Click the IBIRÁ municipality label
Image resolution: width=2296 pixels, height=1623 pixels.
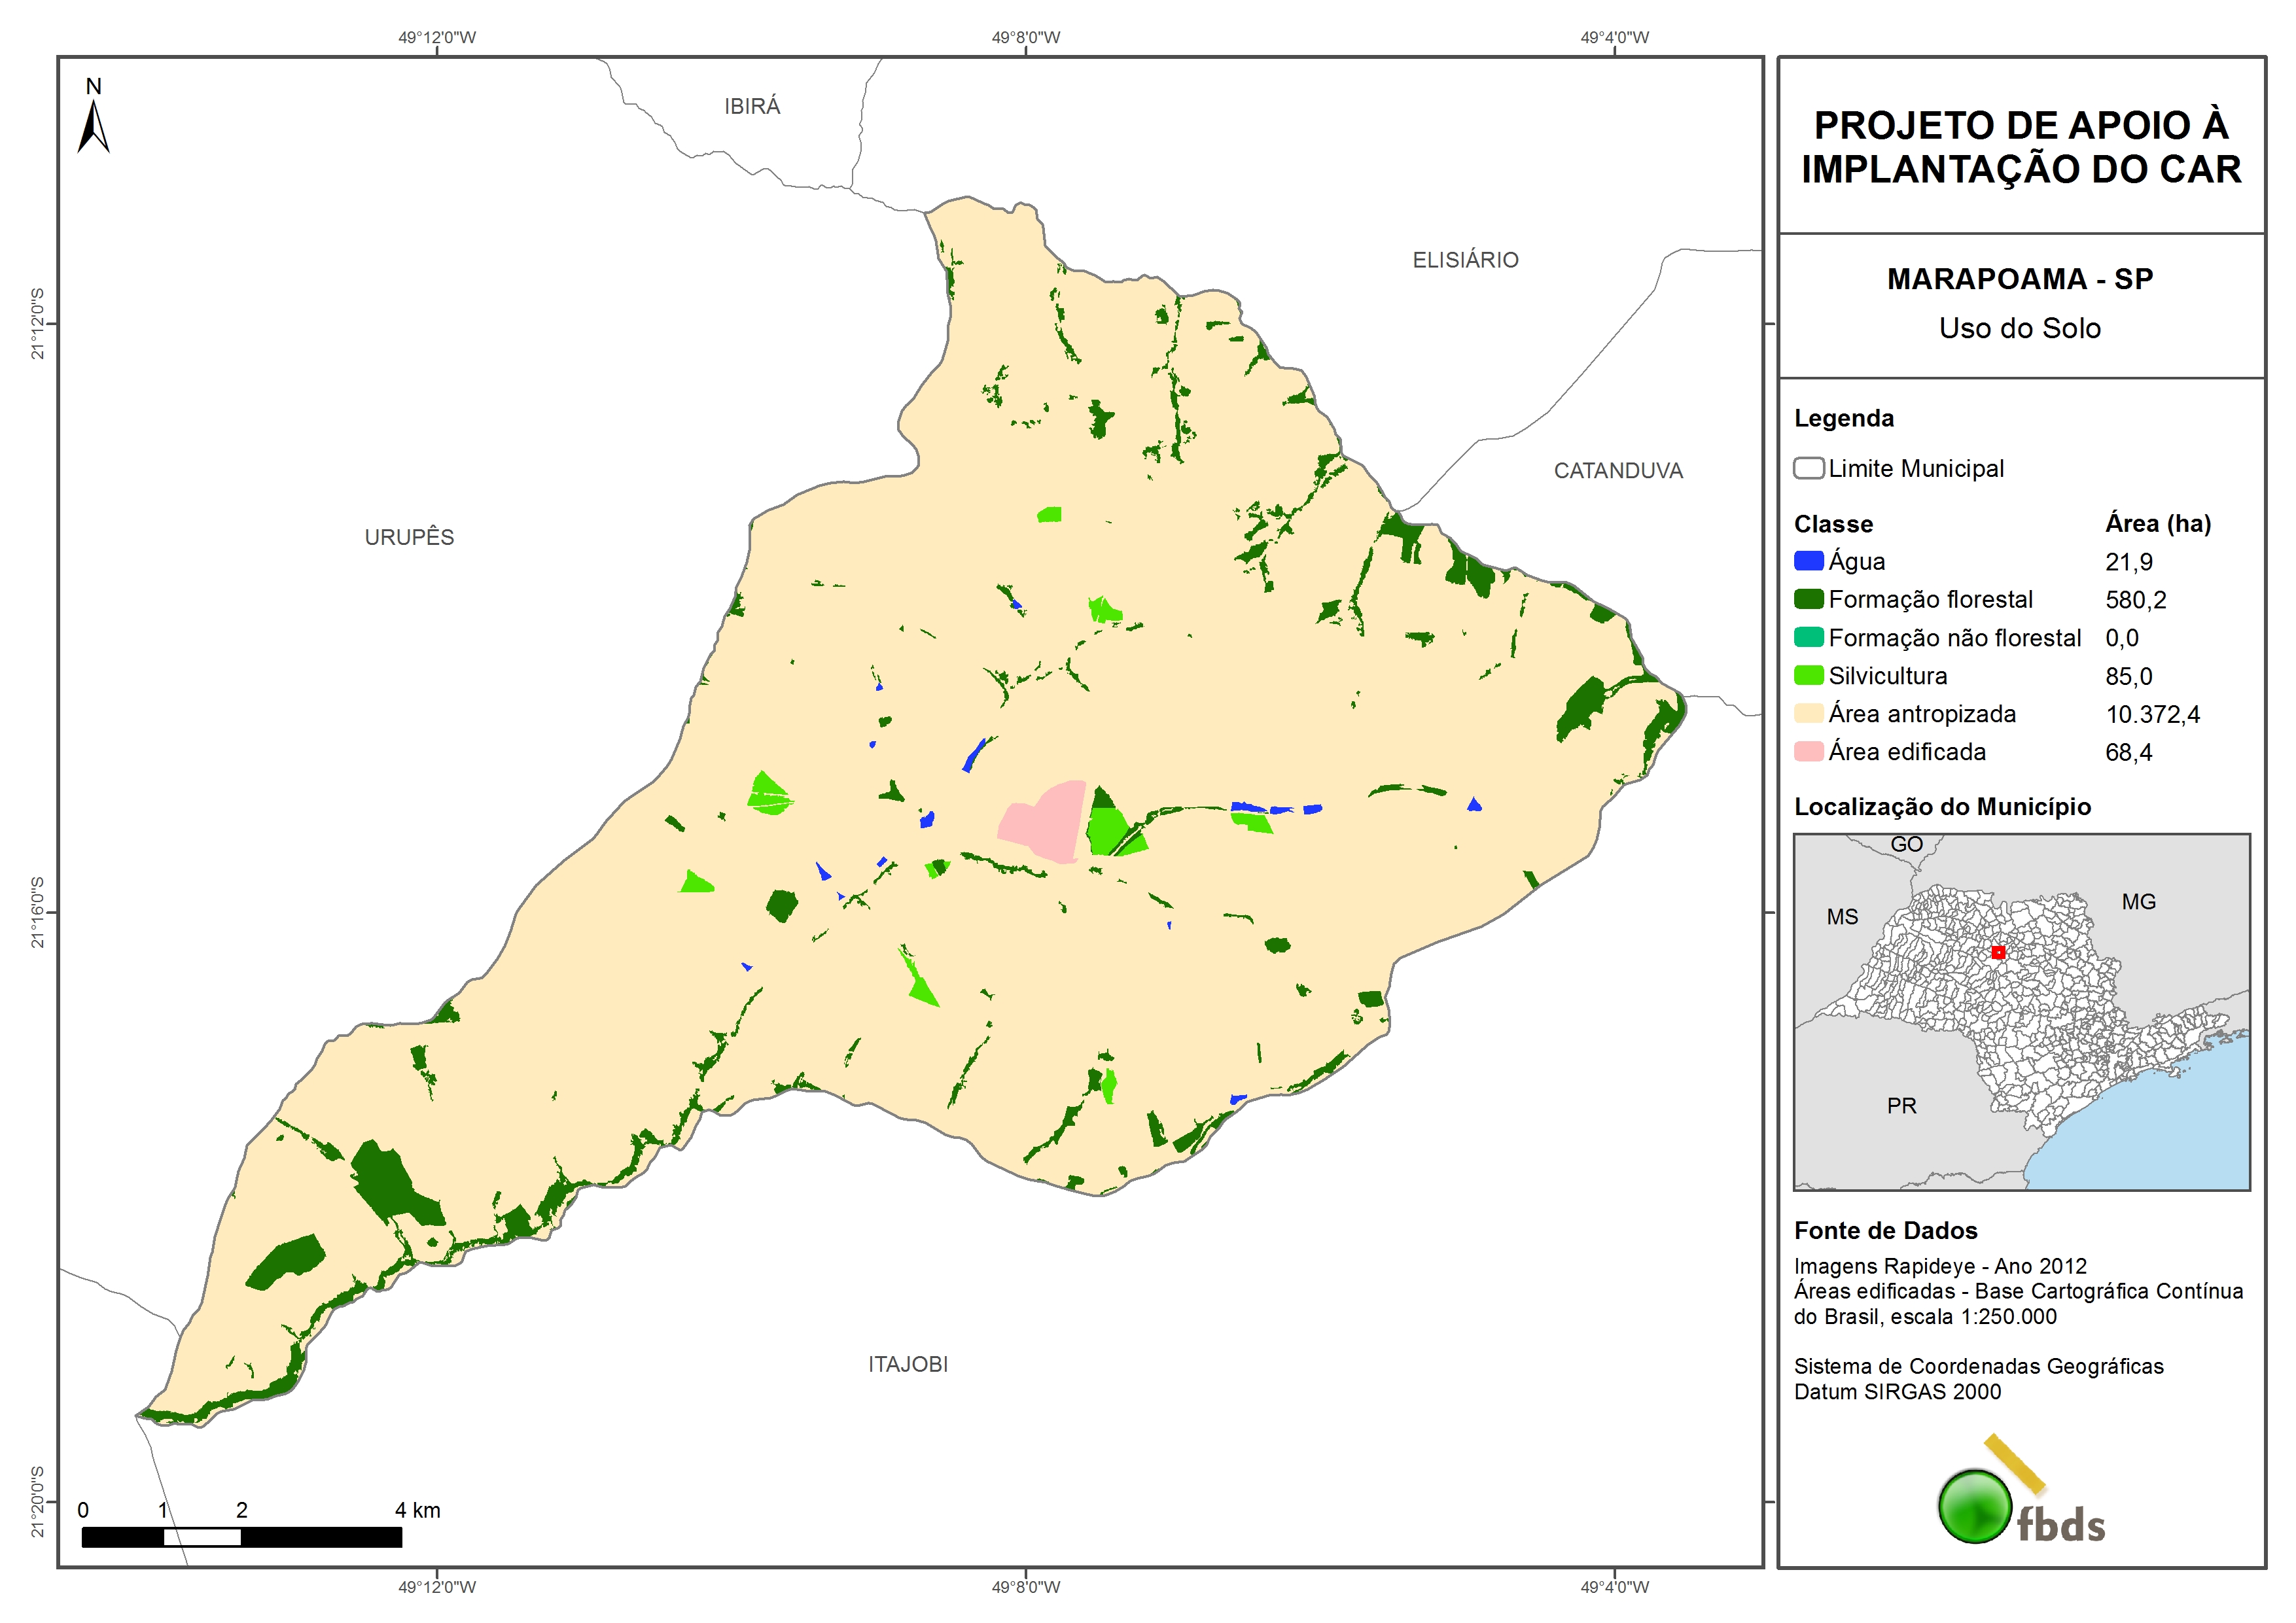pyautogui.click(x=752, y=106)
